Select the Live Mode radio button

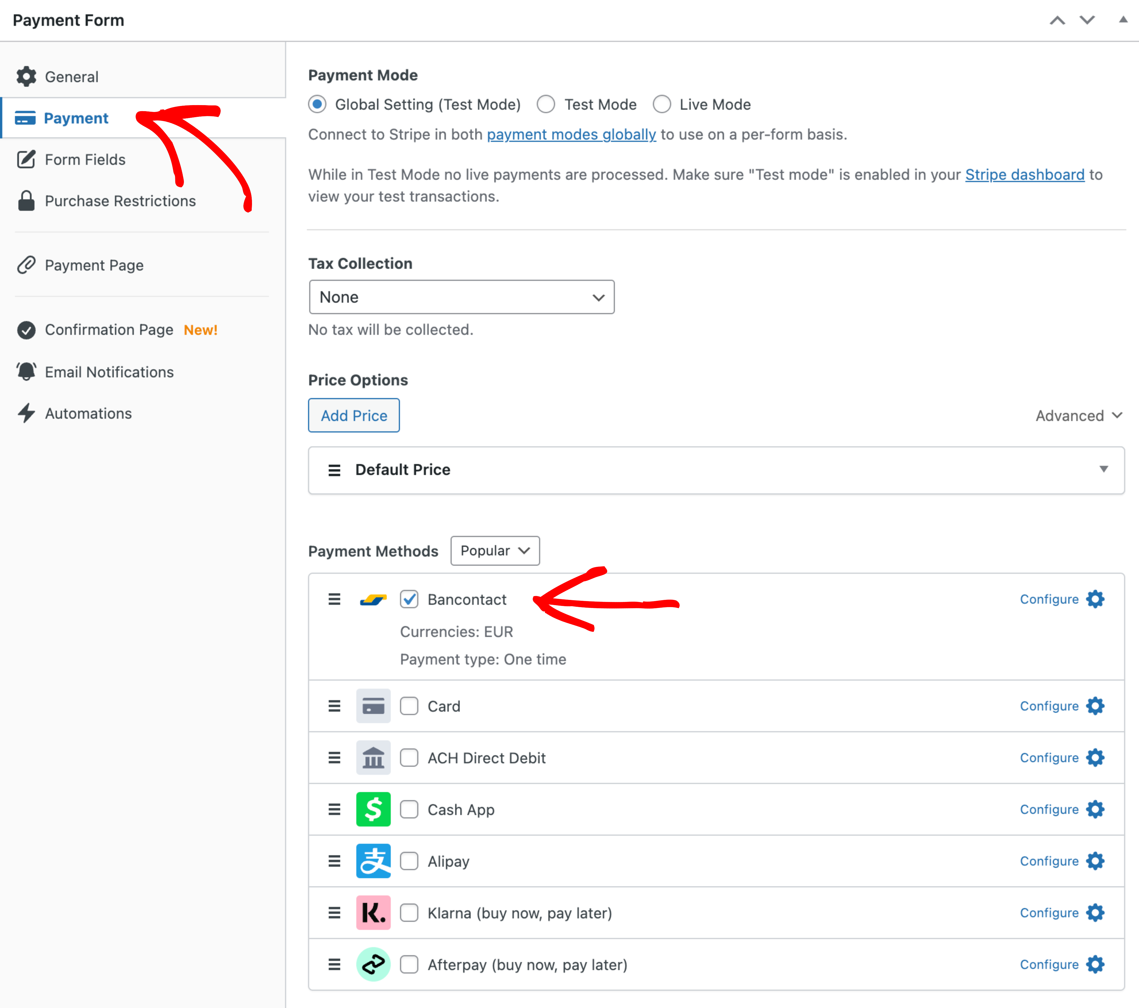(x=661, y=104)
